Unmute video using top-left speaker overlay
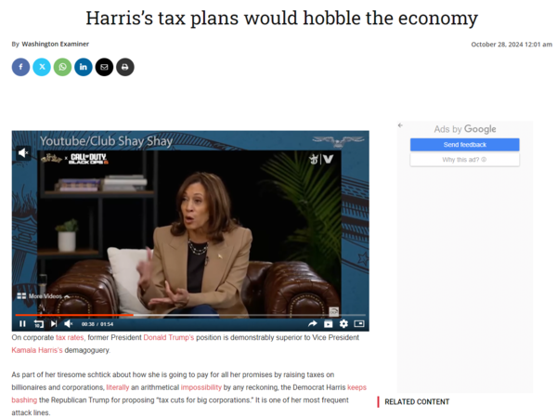This screenshot has height=418, width=557. click(22, 153)
